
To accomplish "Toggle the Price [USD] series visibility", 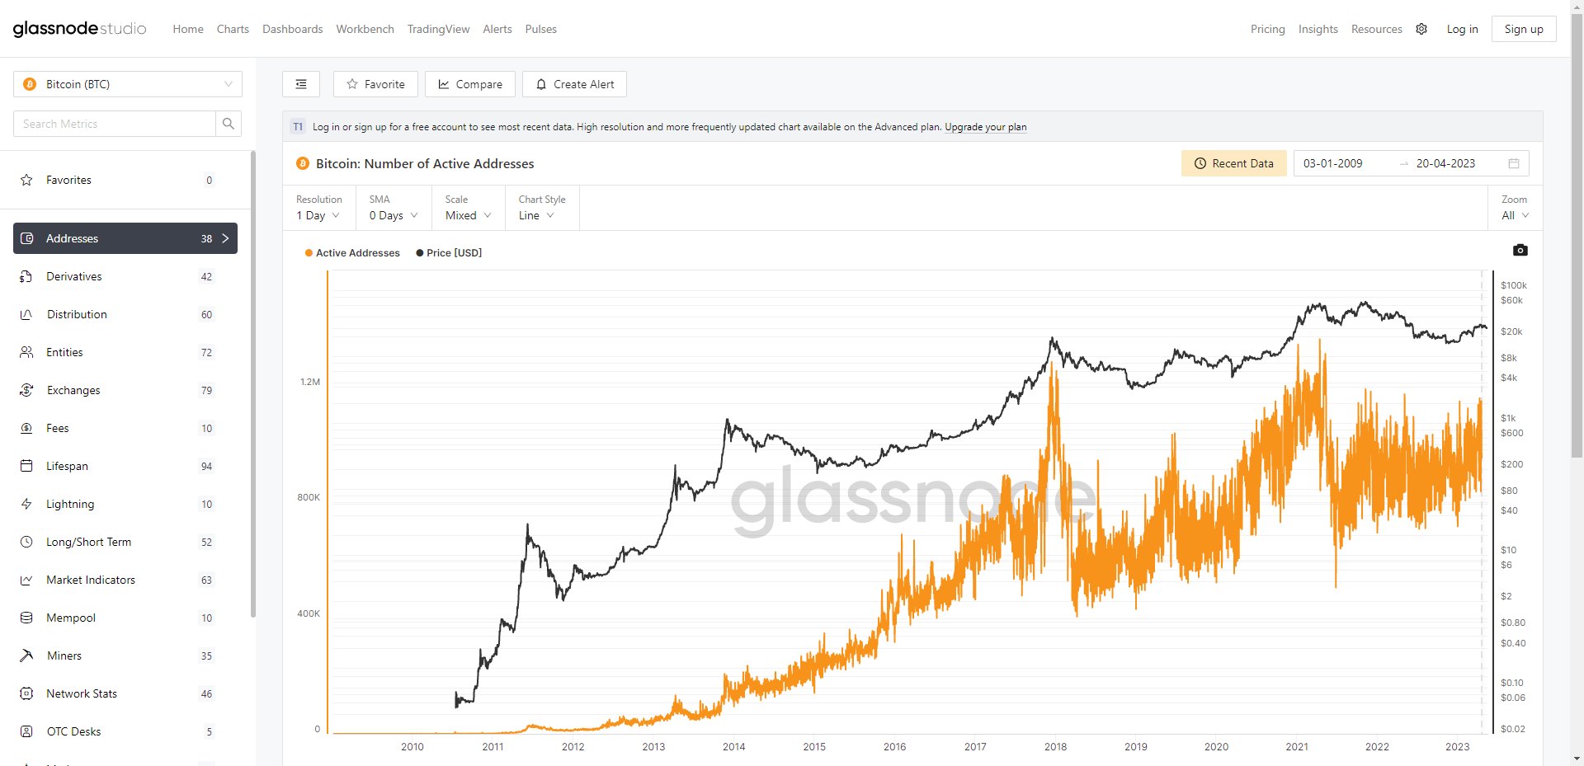I will coord(448,253).
